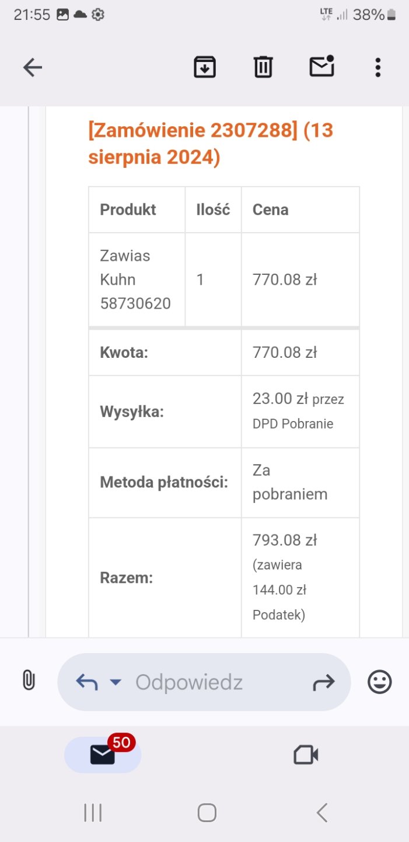Tap the Cena column header
The height and width of the screenshot is (842, 409).
point(270,210)
